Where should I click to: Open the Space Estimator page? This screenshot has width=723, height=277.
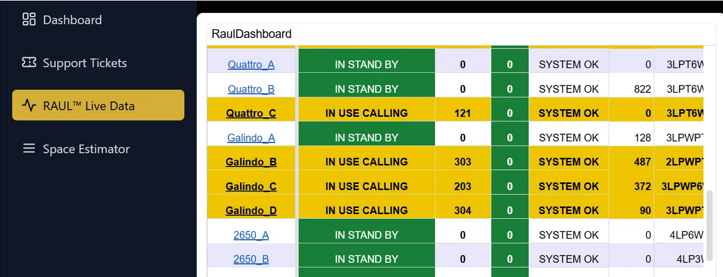[x=86, y=149]
